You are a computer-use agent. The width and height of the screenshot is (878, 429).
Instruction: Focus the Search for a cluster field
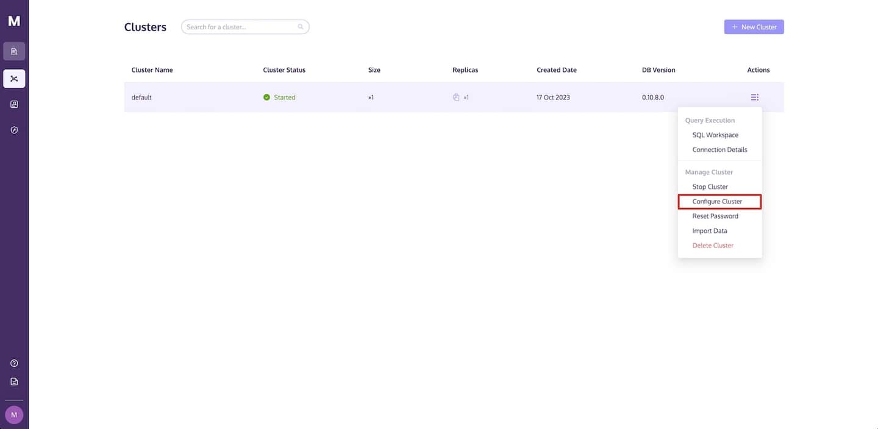coord(245,27)
